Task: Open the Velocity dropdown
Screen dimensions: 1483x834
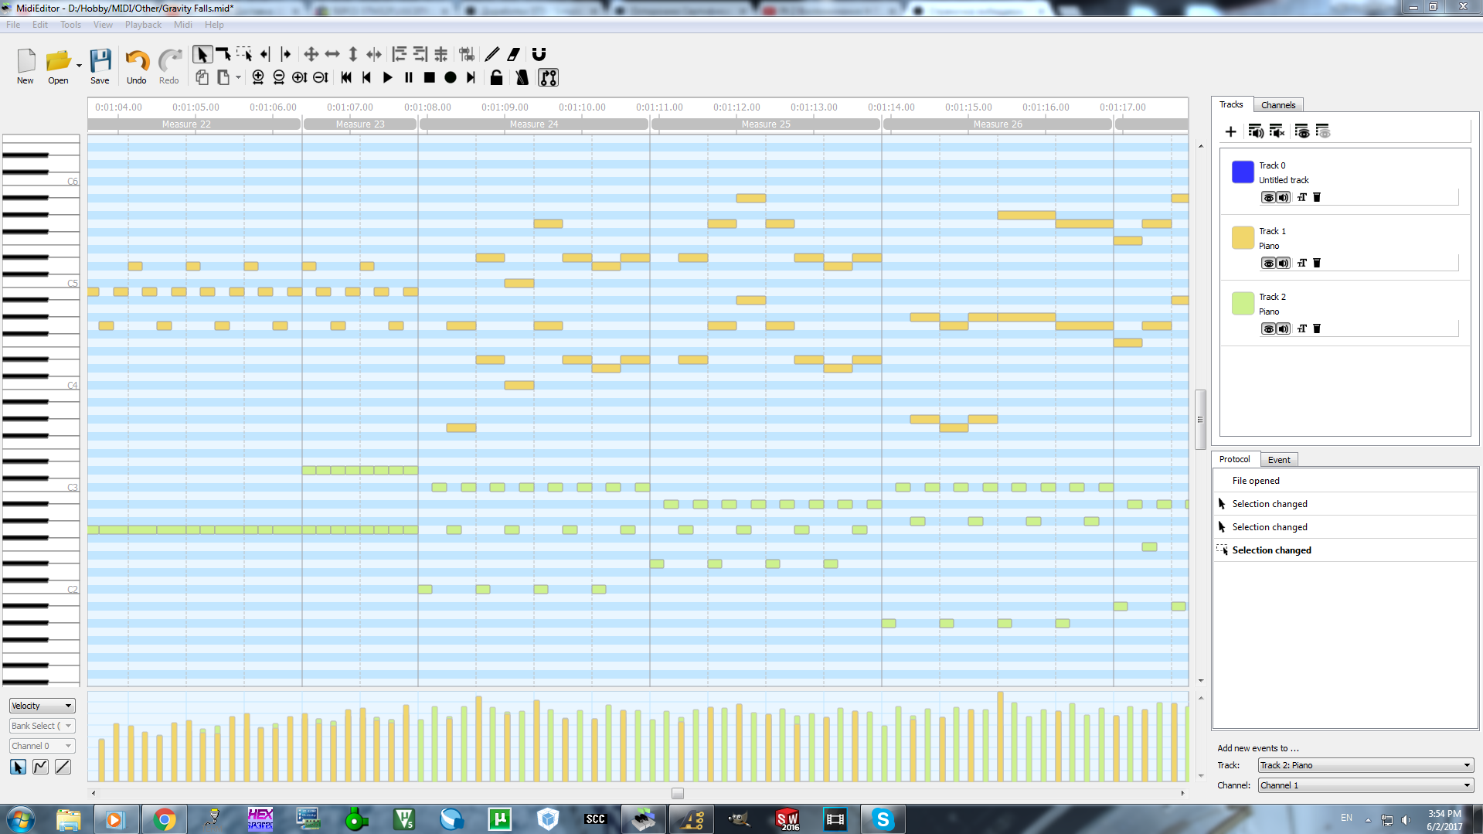Action: [x=42, y=706]
